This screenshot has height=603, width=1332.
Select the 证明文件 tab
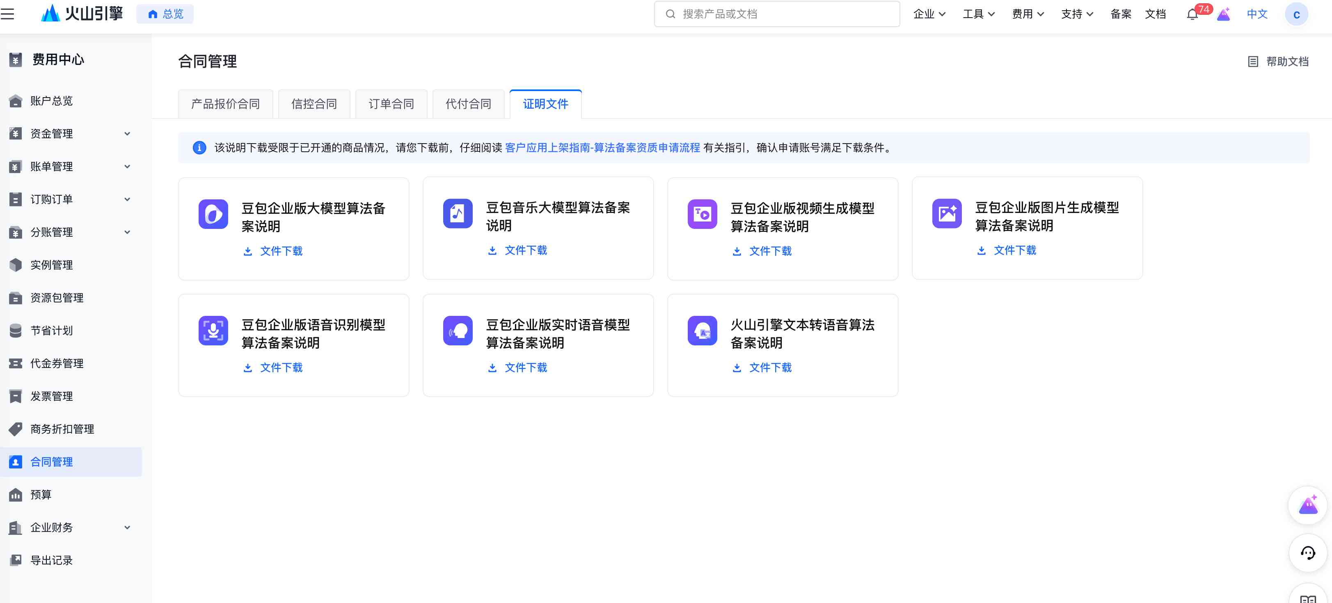coord(545,104)
